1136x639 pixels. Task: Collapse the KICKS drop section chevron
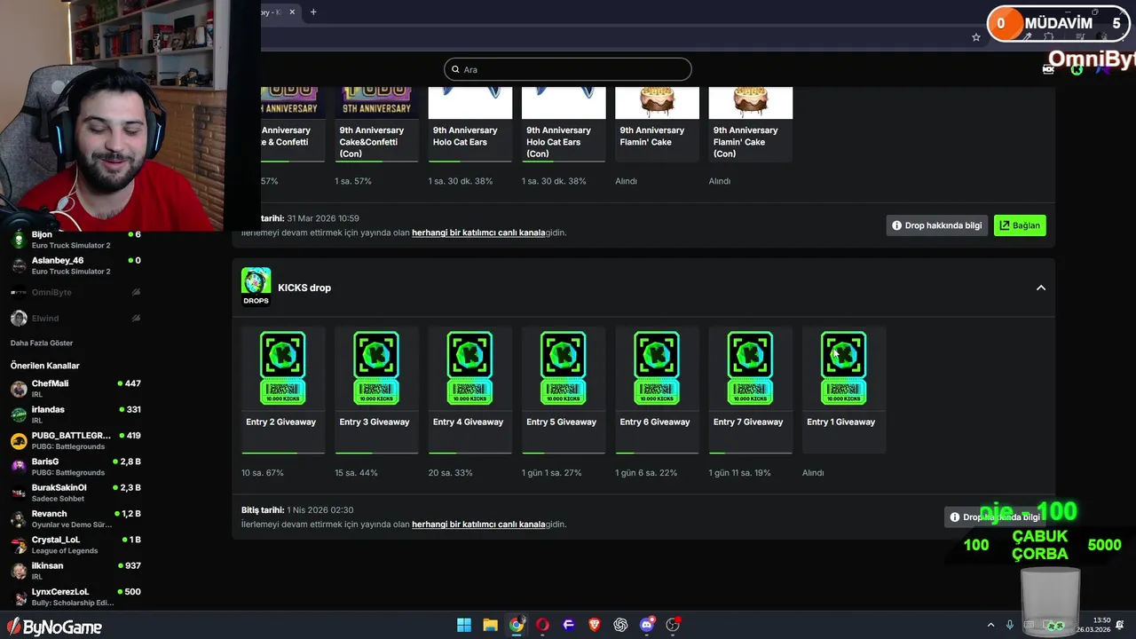pyautogui.click(x=1041, y=288)
